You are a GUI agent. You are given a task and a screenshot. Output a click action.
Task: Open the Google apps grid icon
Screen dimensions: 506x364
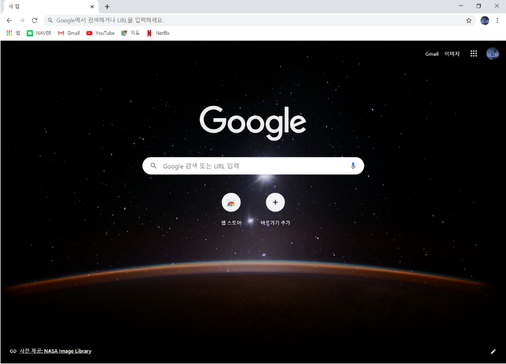point(473,54)
